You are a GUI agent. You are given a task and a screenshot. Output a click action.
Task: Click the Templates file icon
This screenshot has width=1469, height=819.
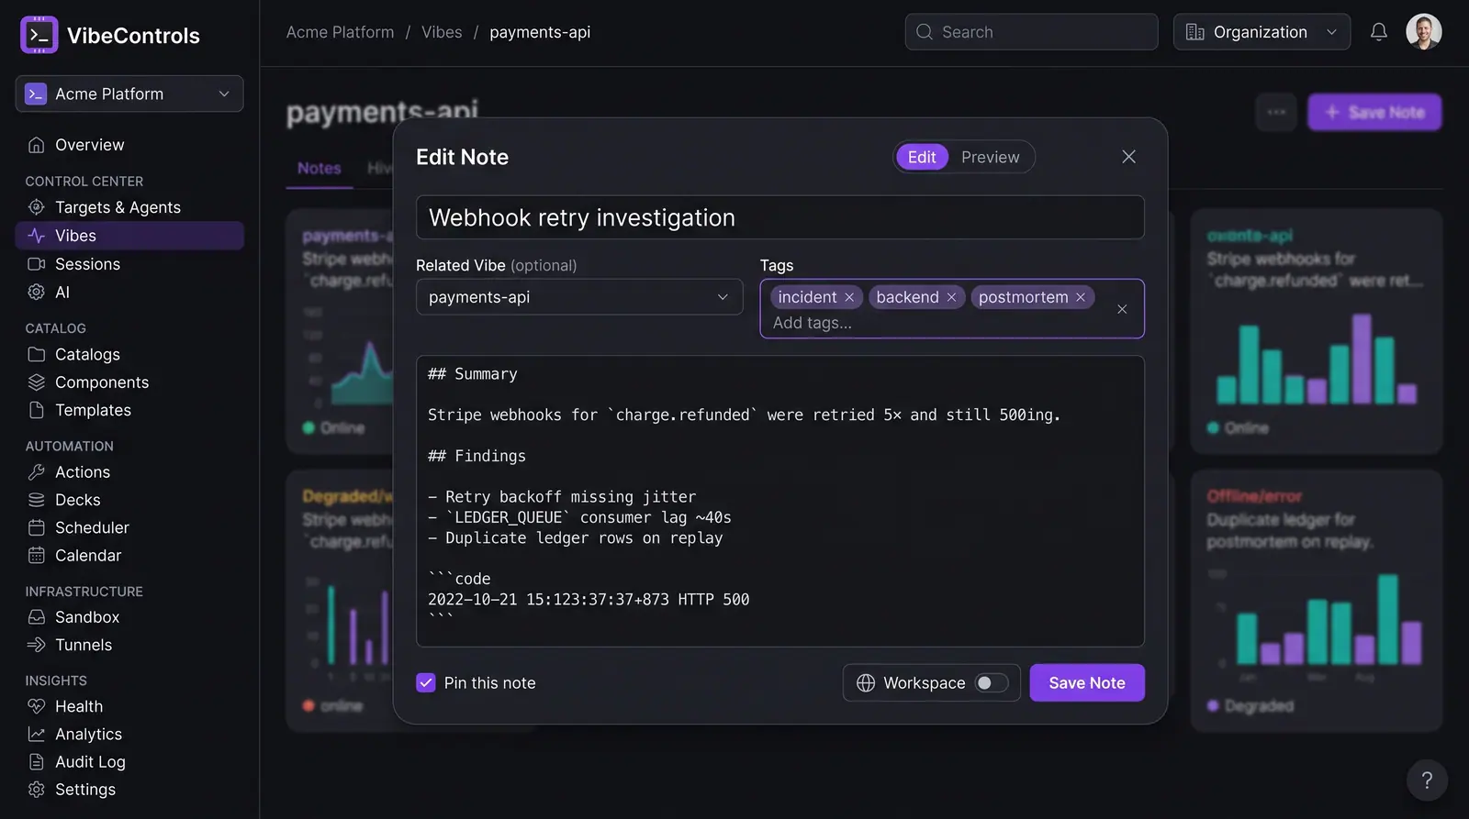coord(37,410)
